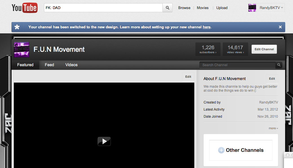293x168 pixels.
Task: Click the YouTube logo
Action: tap(25, 8)
